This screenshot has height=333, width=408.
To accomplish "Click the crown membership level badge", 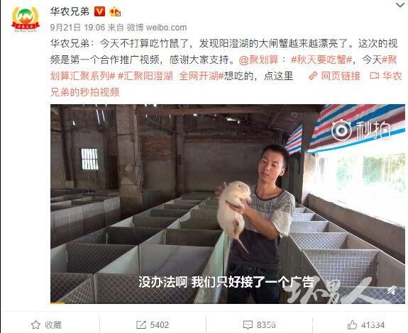I will point(115,11).
